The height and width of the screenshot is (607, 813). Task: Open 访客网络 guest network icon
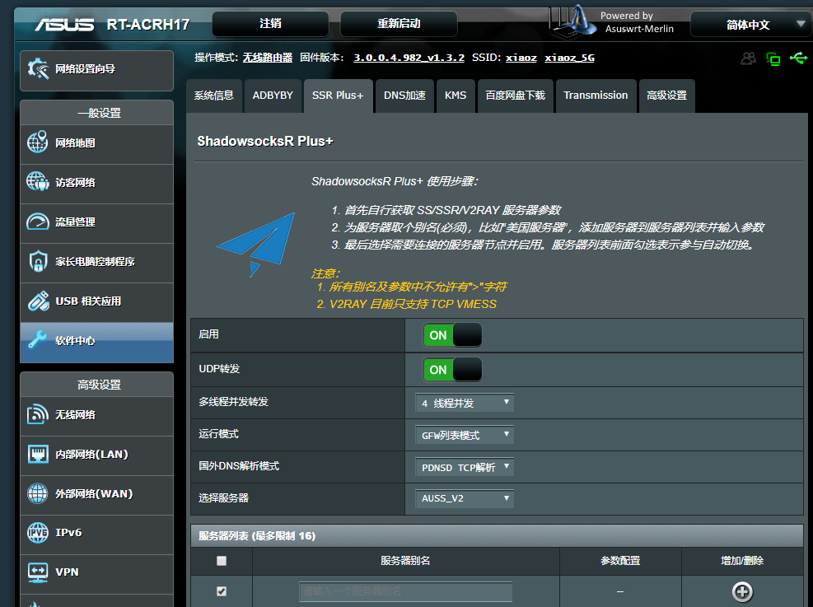(x=38, y=182)
